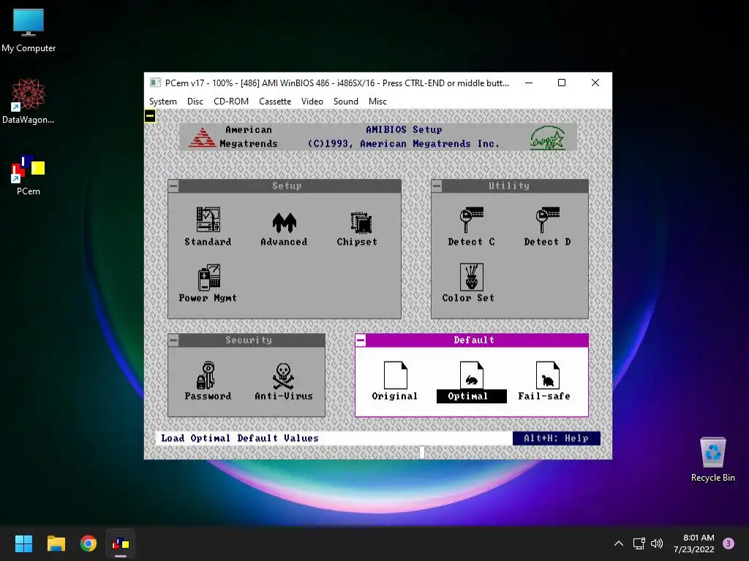Open the Utility window control box
The height and width of the screenshot is (561, 749).
(437, 186)
